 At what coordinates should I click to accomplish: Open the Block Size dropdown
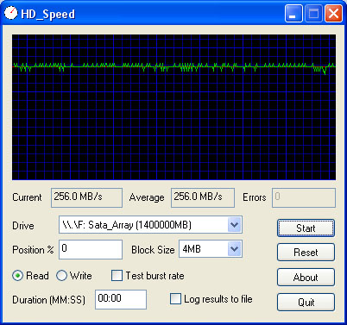coord(235,249)
